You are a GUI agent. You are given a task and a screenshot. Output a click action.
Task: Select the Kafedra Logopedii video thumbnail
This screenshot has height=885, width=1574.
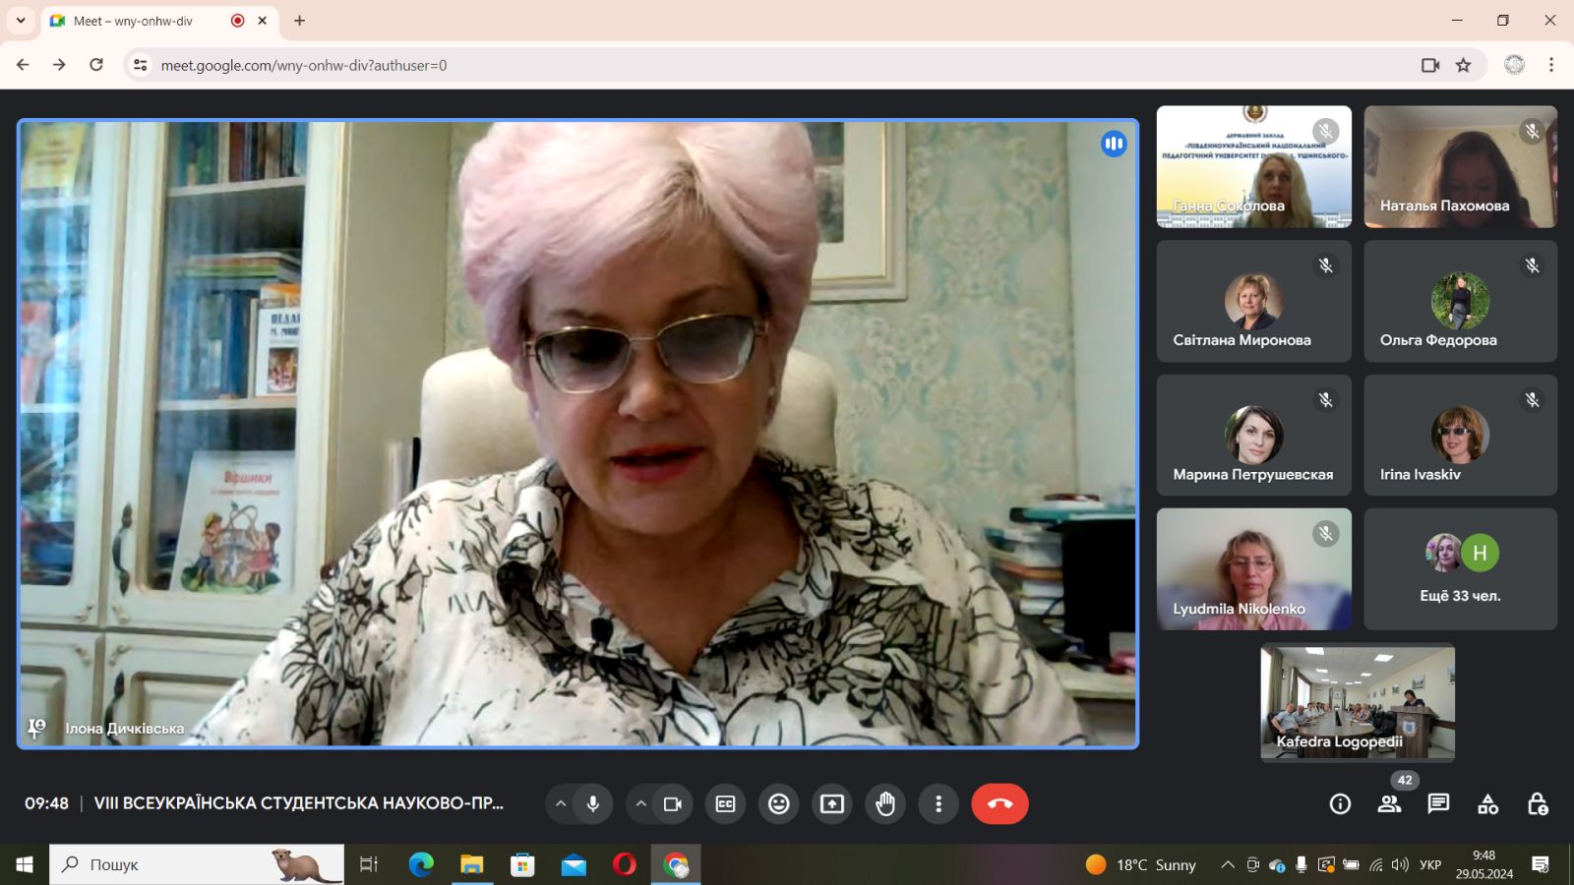[x=1358, y=702]
